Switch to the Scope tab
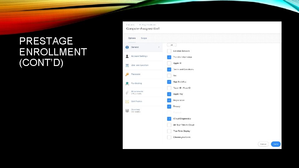 coord(144,38)
